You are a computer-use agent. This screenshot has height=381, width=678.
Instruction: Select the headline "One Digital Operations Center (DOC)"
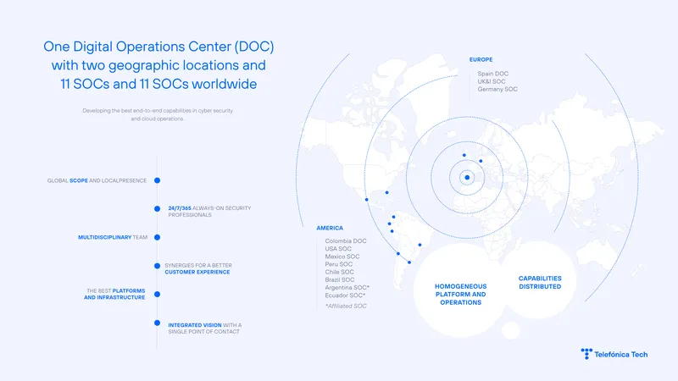[158, 47]
